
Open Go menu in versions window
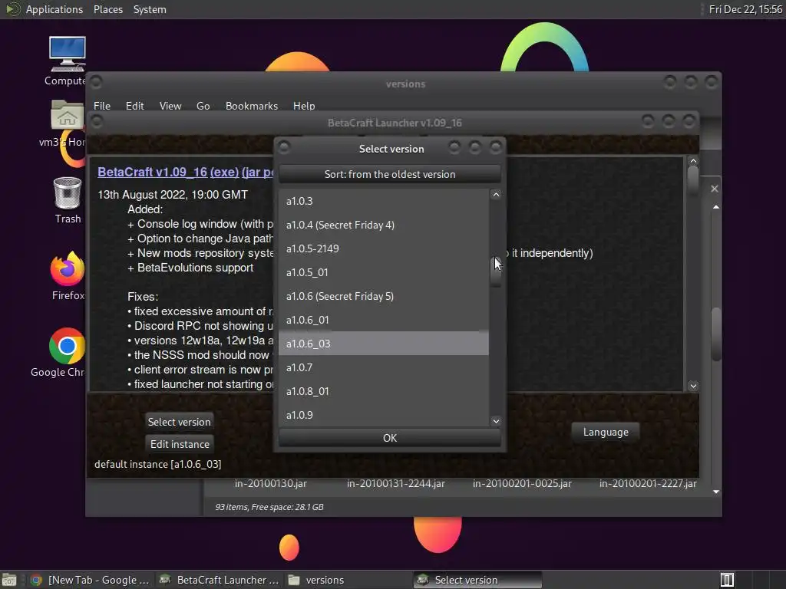pyautogui.click(x=203, y=106)
